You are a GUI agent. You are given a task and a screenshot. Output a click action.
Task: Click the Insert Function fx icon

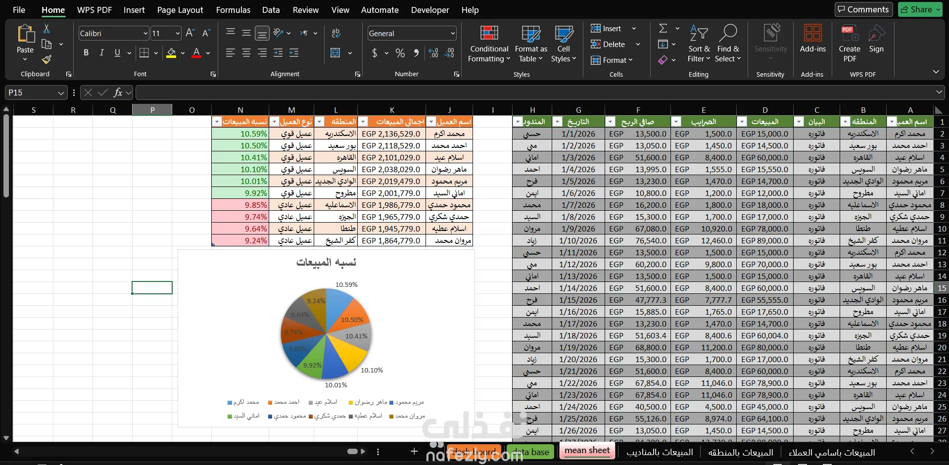click(118, 93)
